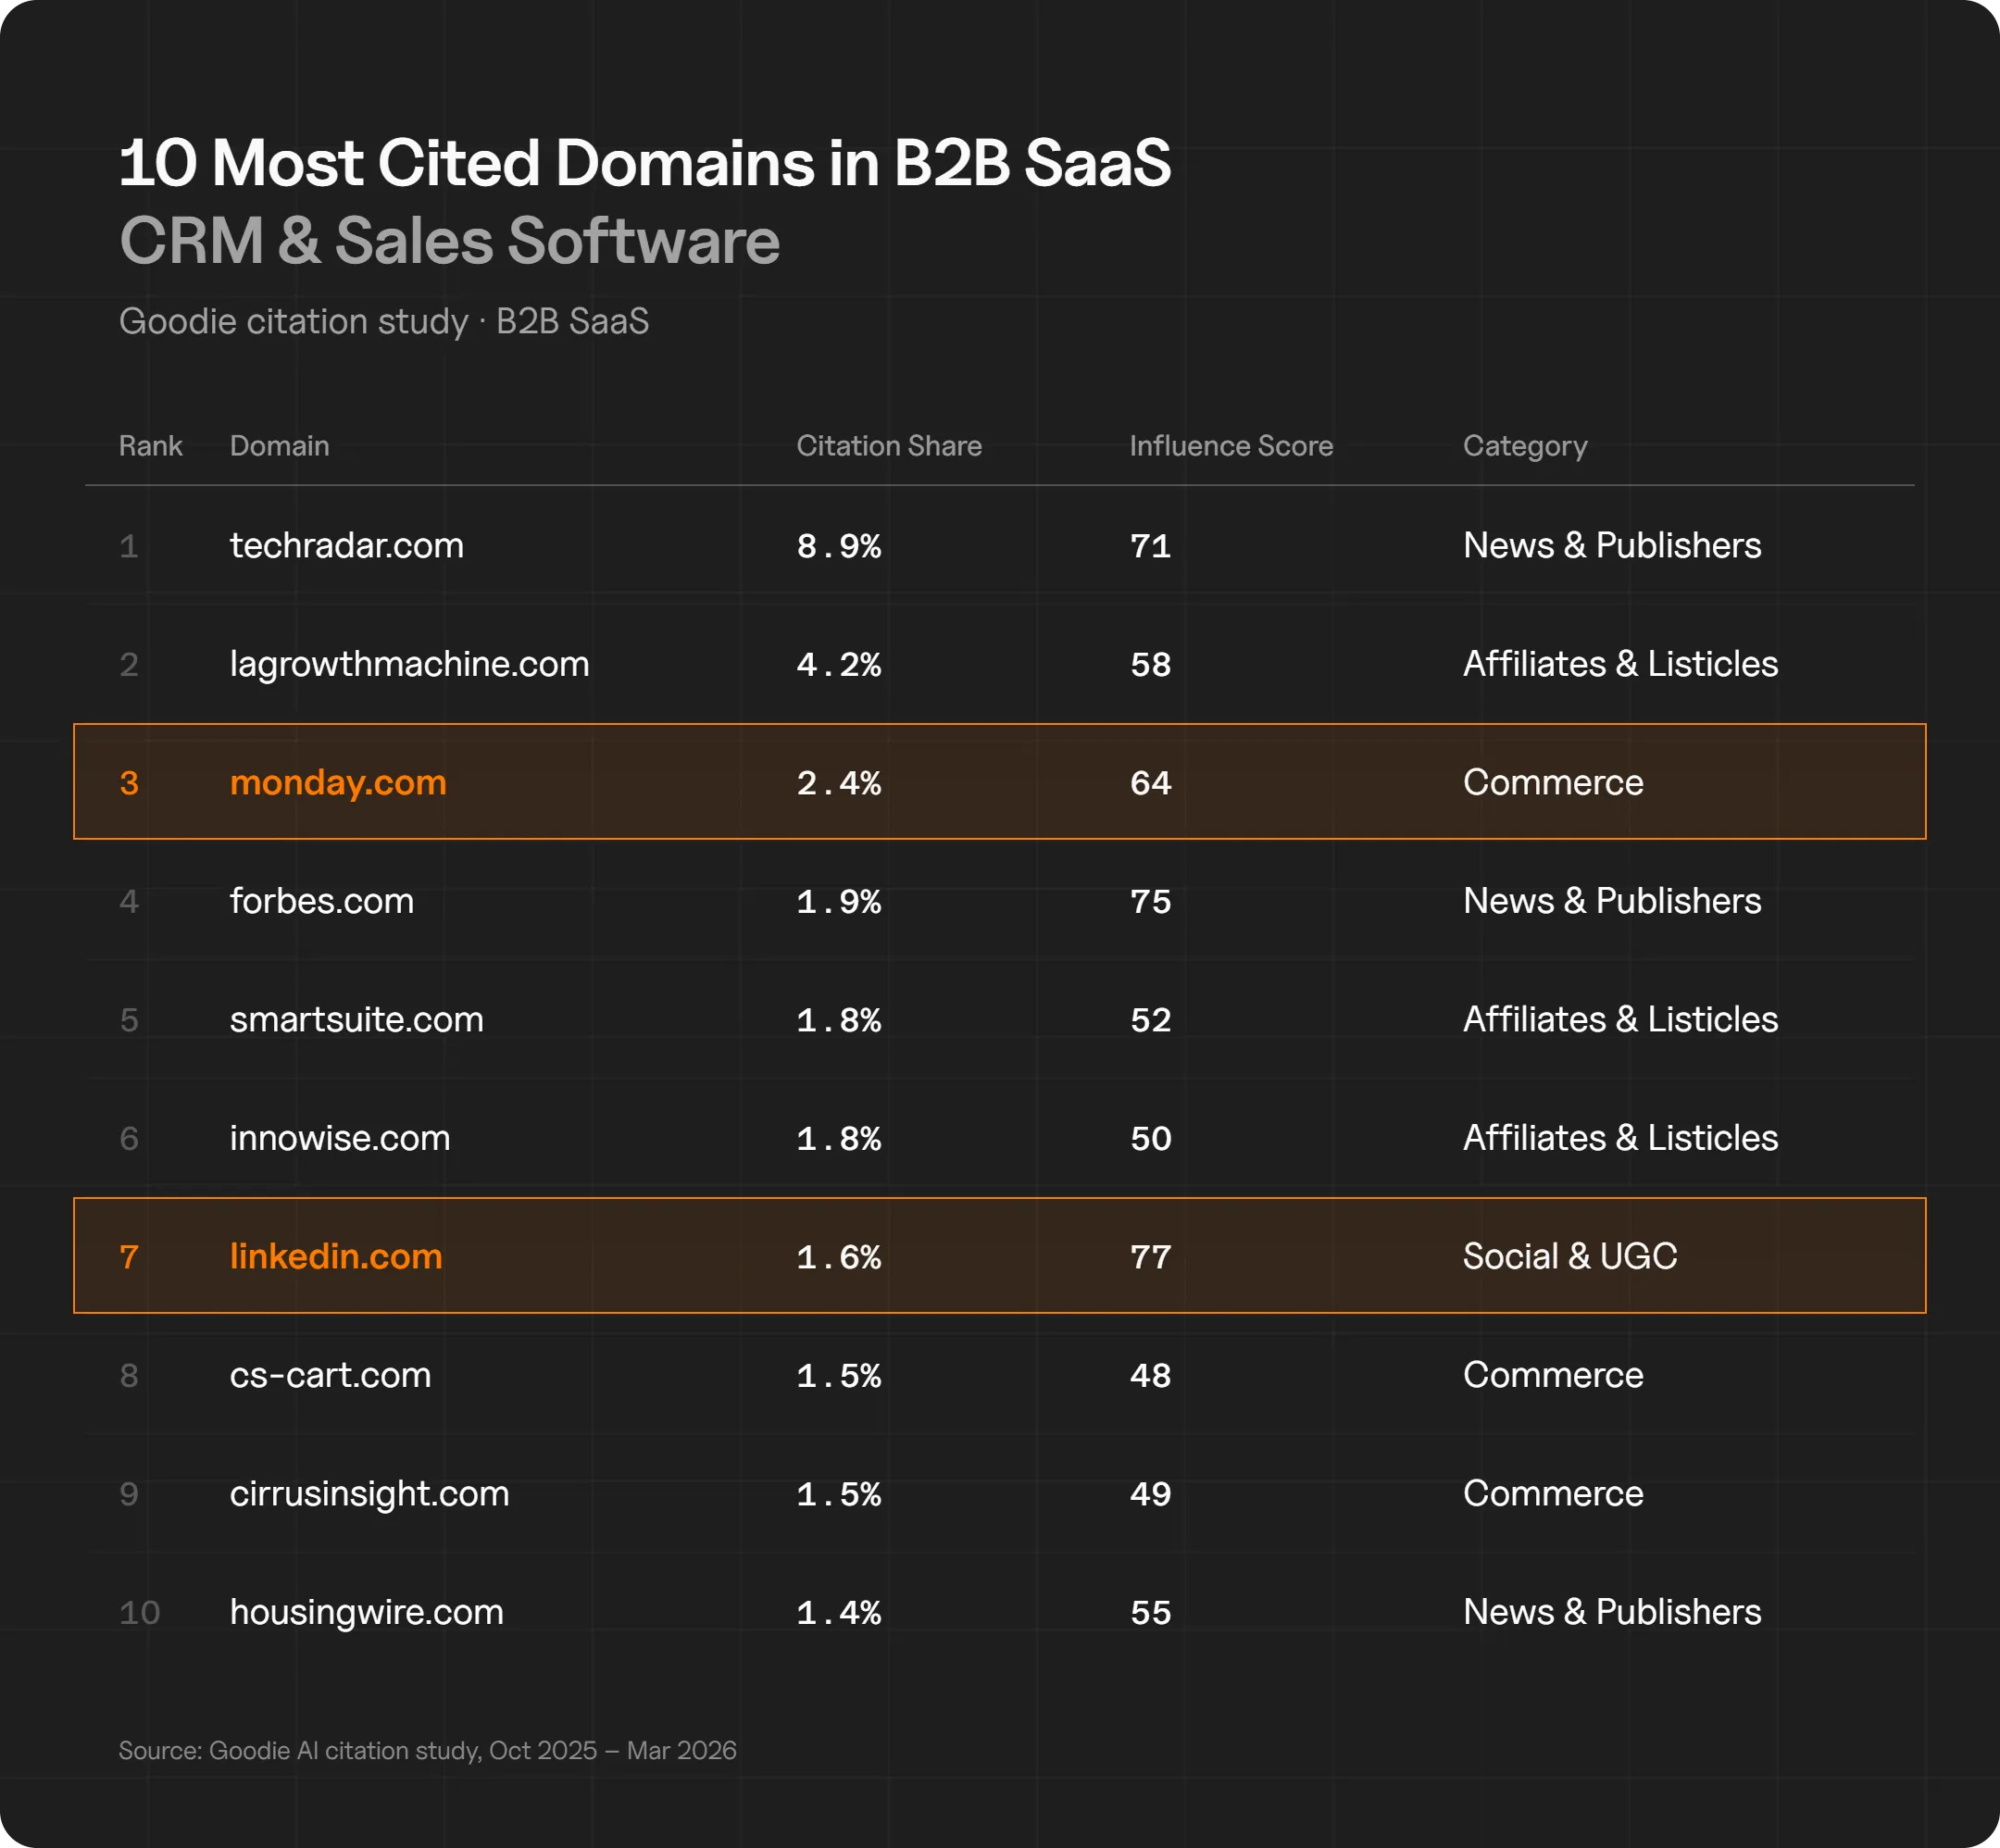2000x1848 pixels.
Task: Click techradar.com's influence score 71
Action: coord(1150,546)
